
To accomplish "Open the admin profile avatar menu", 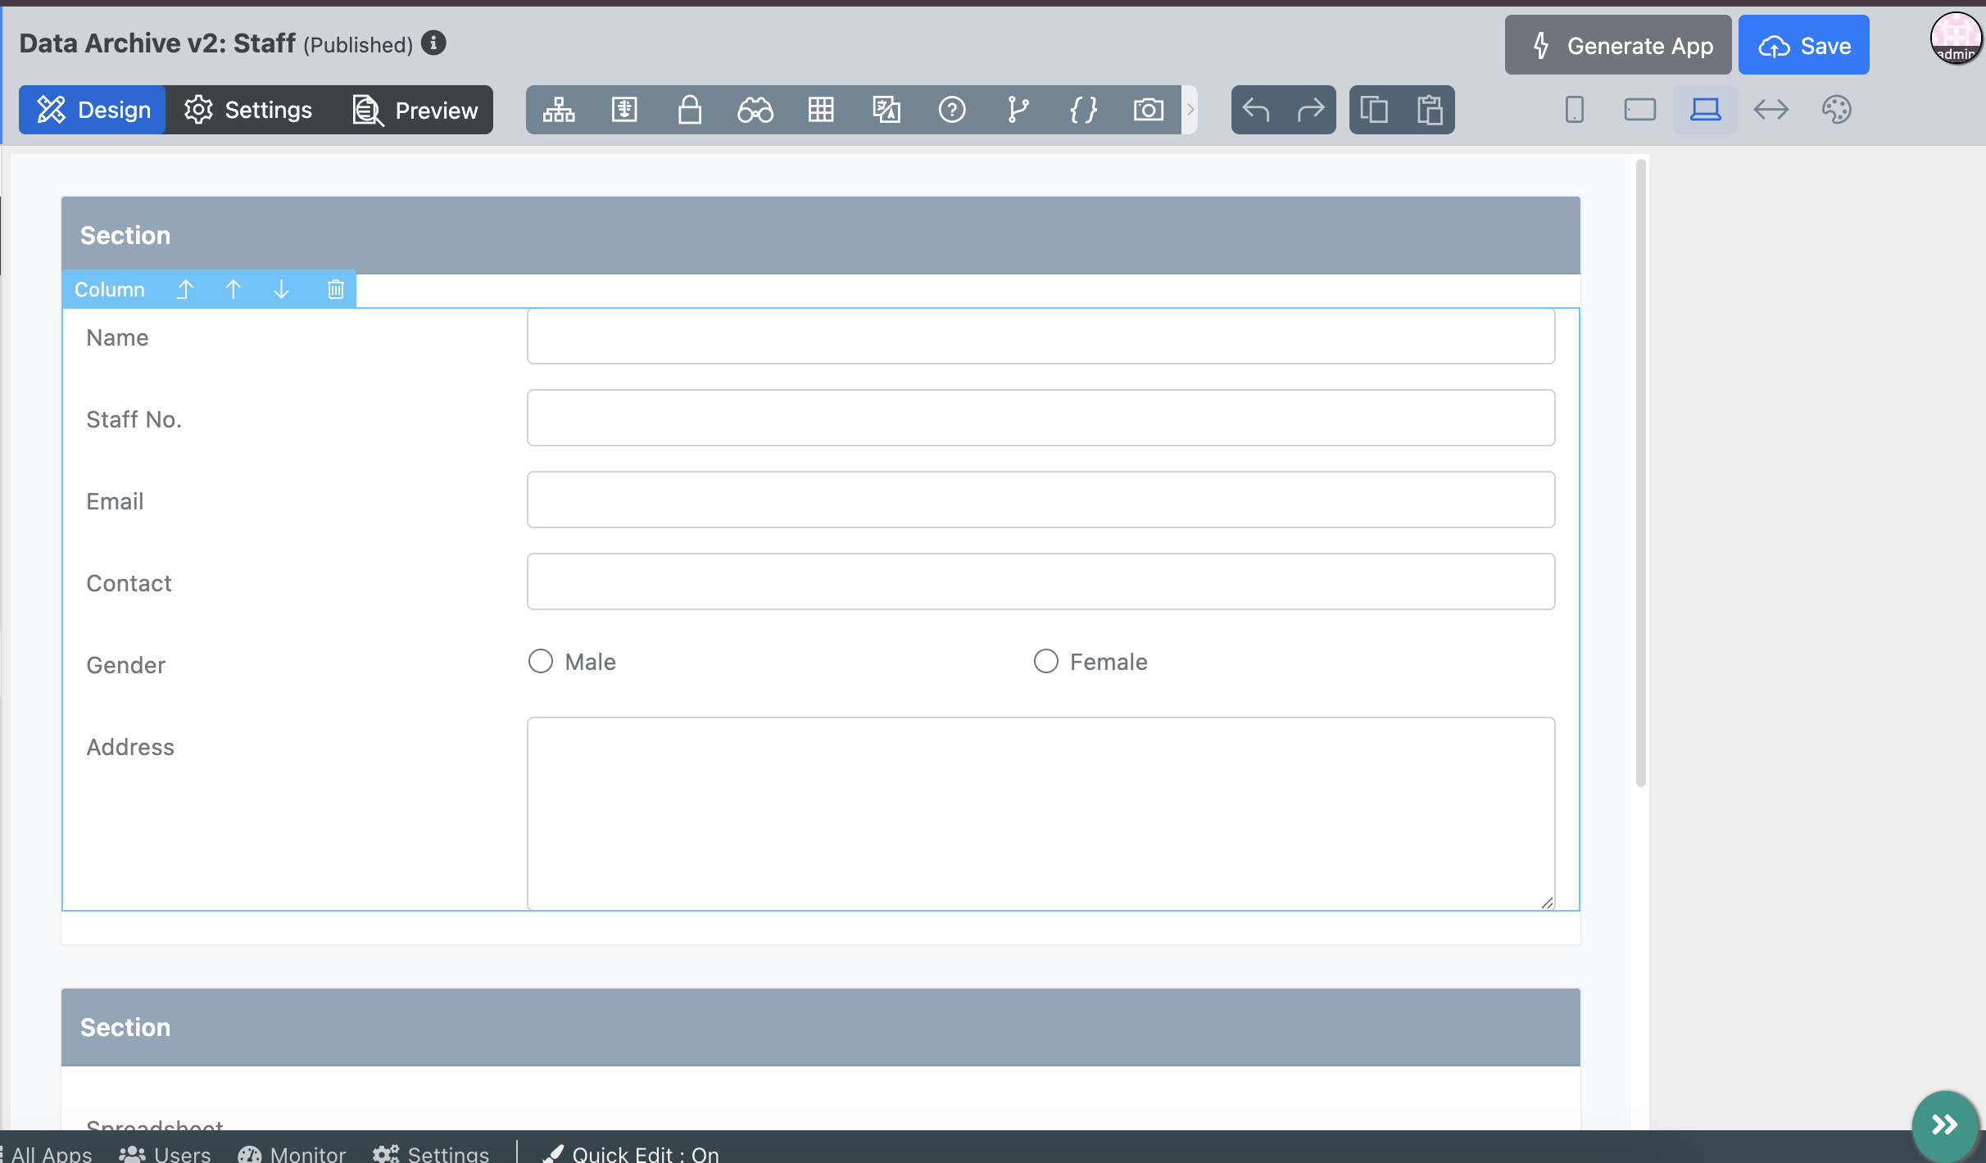I will (1956, 38).
